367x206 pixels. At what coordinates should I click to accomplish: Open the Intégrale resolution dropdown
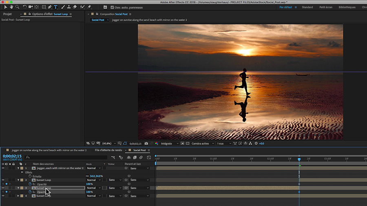point(169,143)
